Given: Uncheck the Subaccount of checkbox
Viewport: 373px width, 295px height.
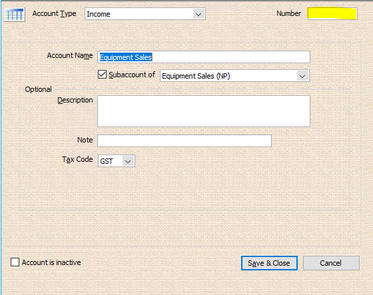Looking at the screenshot, I should [102, 75].
